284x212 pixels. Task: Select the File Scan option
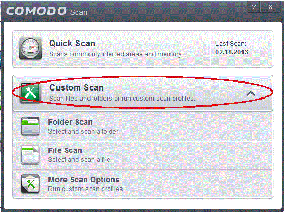[x=143, y=155]
